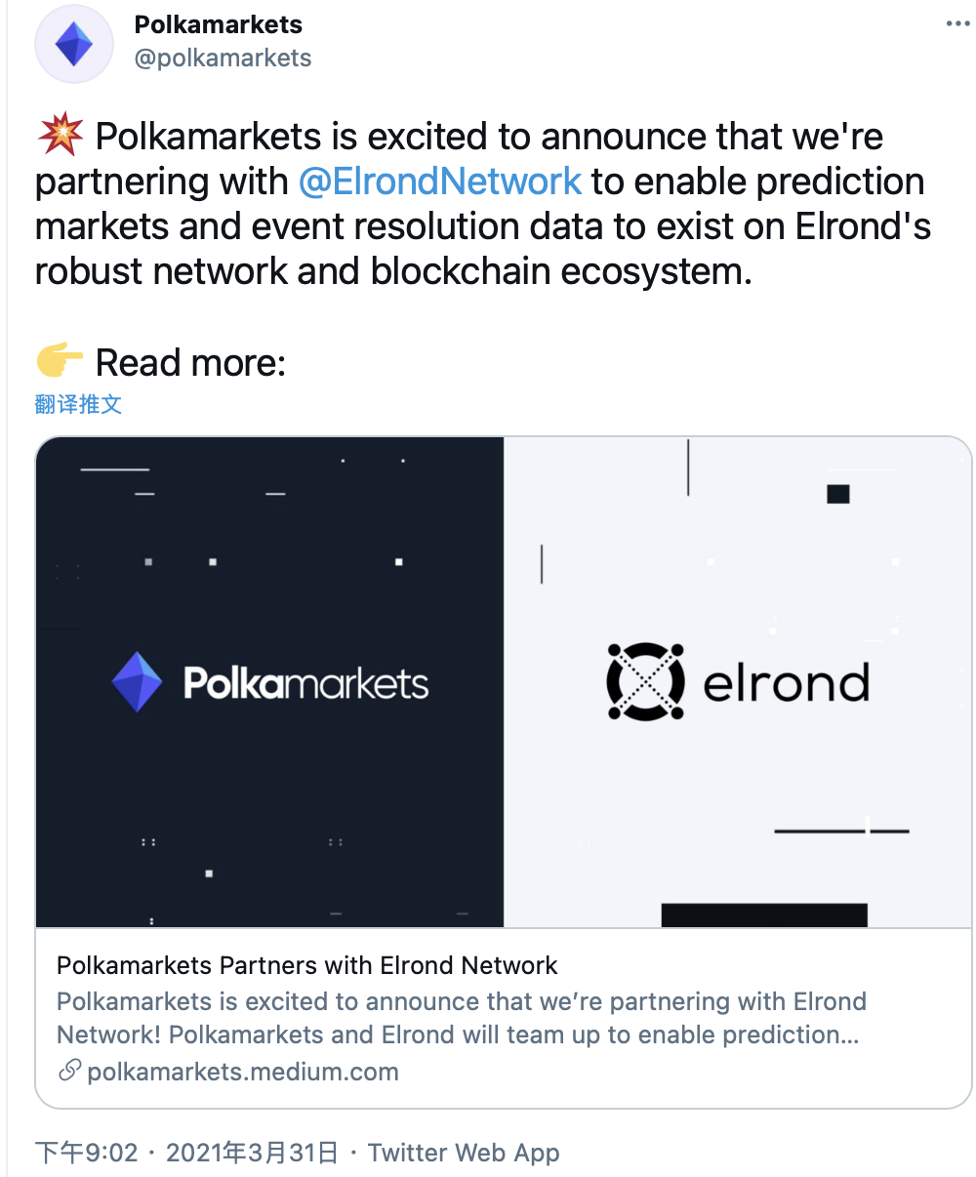The width and height of the screenshot is (976, 1177).
Task: Click the tweet timestamp 下午9:02
Action: (x=87, y=1153)
